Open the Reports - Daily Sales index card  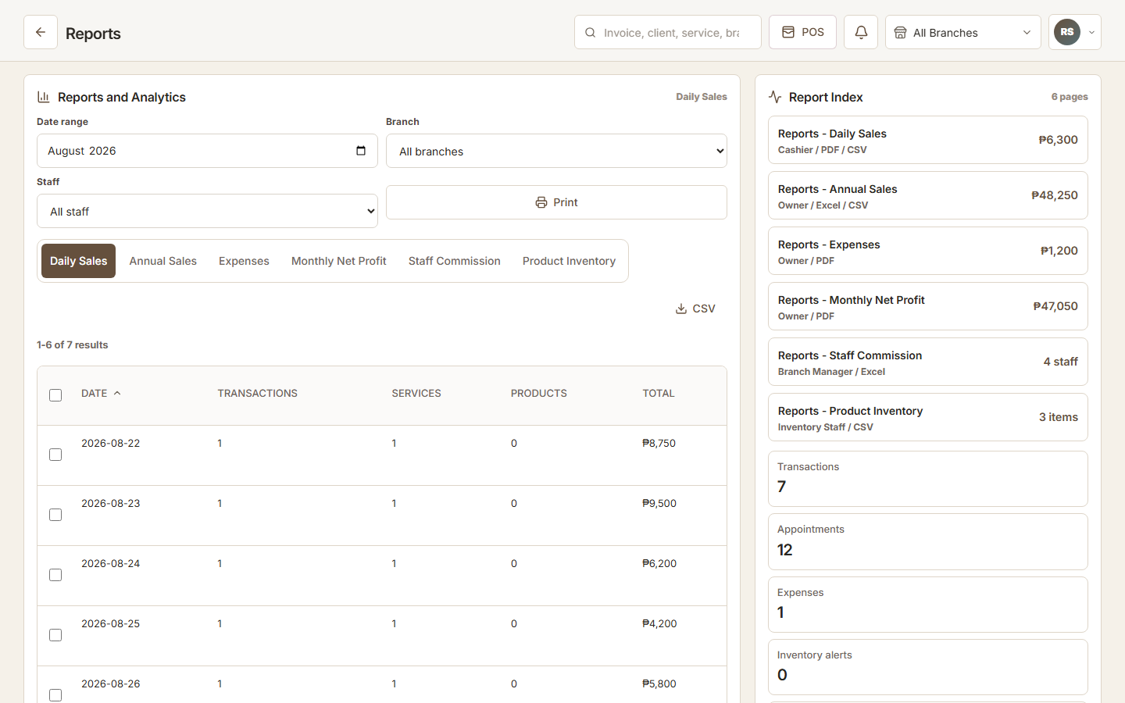pos(928,140)
